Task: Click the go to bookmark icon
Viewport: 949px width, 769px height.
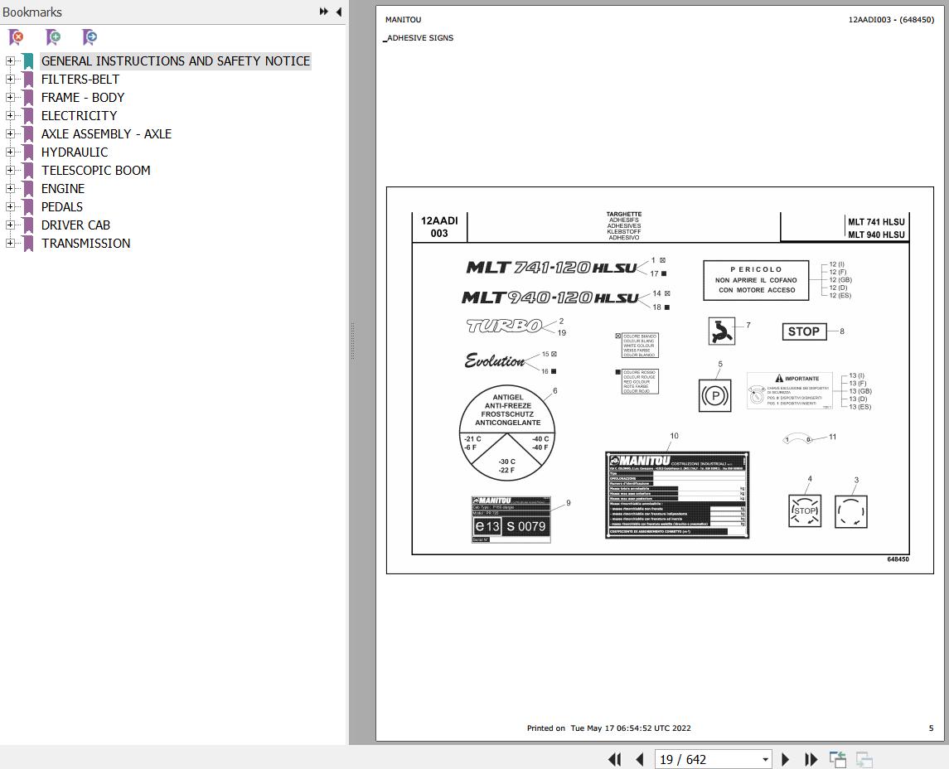Action: click(90, 37)
